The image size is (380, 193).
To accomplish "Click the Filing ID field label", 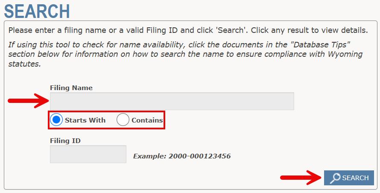I will (65, 141).
